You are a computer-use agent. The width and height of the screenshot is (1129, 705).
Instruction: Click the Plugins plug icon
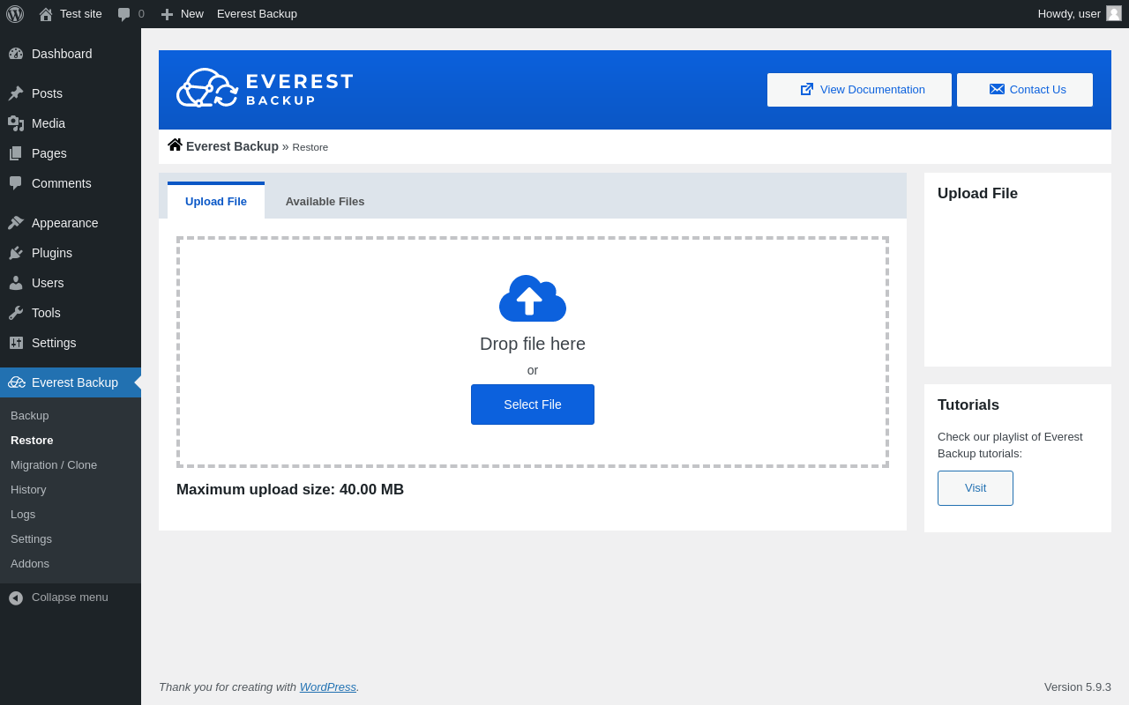pyautogui.click(x=16, y=253)
